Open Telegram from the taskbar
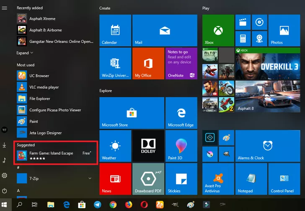 98,205
